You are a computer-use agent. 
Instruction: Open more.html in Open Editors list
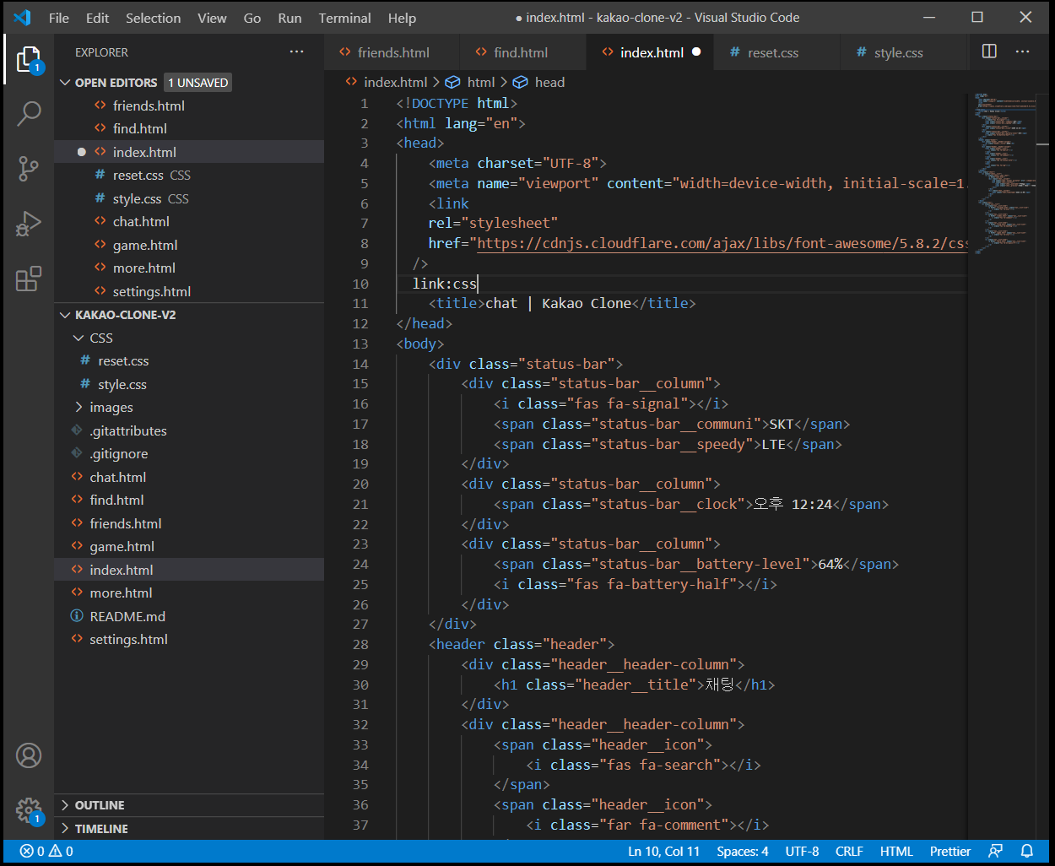tap(189, 268)
